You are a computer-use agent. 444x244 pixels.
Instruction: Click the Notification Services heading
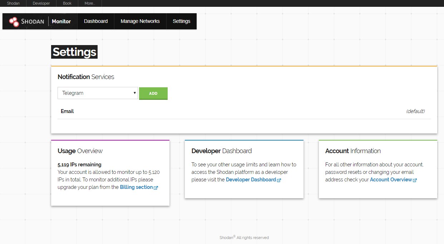click(86, 77)
